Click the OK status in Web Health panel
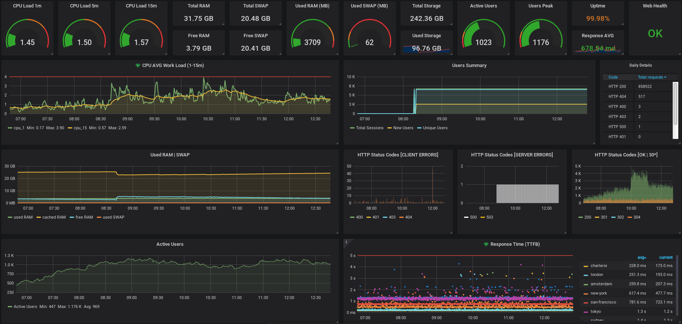The width and height of the screenshot is (682, 324). 655,34
